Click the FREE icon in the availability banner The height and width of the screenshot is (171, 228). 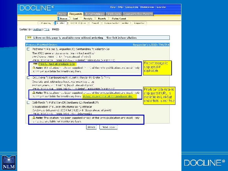pyautogui.click(x=29, y=37)
